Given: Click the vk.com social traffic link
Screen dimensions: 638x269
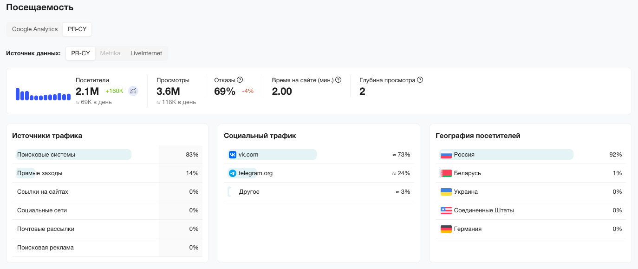Looking at the screenshot, I should [248, 155].
